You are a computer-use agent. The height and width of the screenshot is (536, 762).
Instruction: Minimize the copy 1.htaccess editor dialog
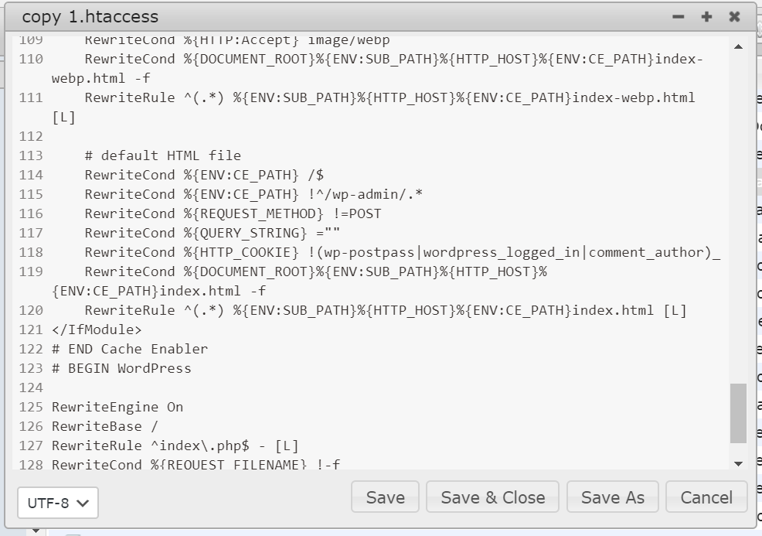point(679,17)
